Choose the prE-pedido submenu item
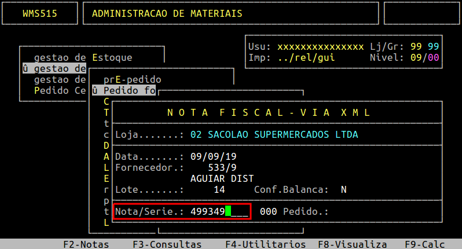The width and height of the screenshot is (462, 249). (133, 79)
